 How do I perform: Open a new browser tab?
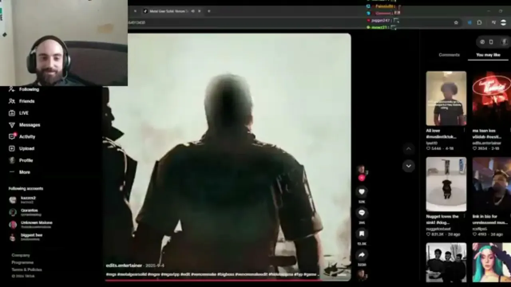[209, 11]
